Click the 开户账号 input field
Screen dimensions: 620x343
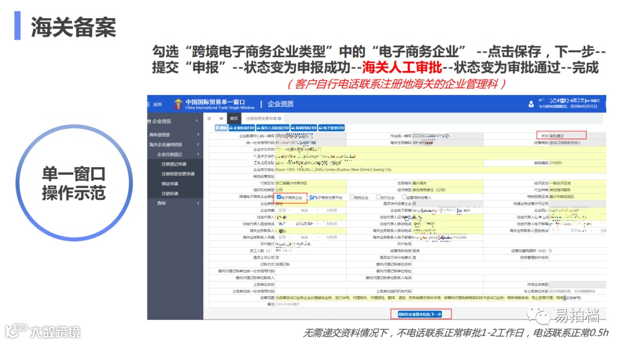coord(447,244)
